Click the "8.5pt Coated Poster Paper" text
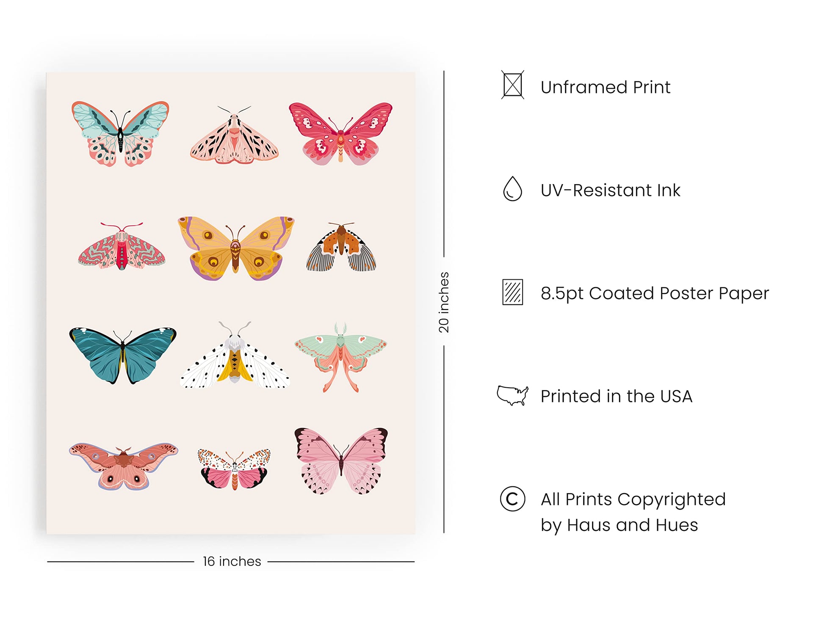The width and height of the screenshot is (824, 618). coord(655,293)
